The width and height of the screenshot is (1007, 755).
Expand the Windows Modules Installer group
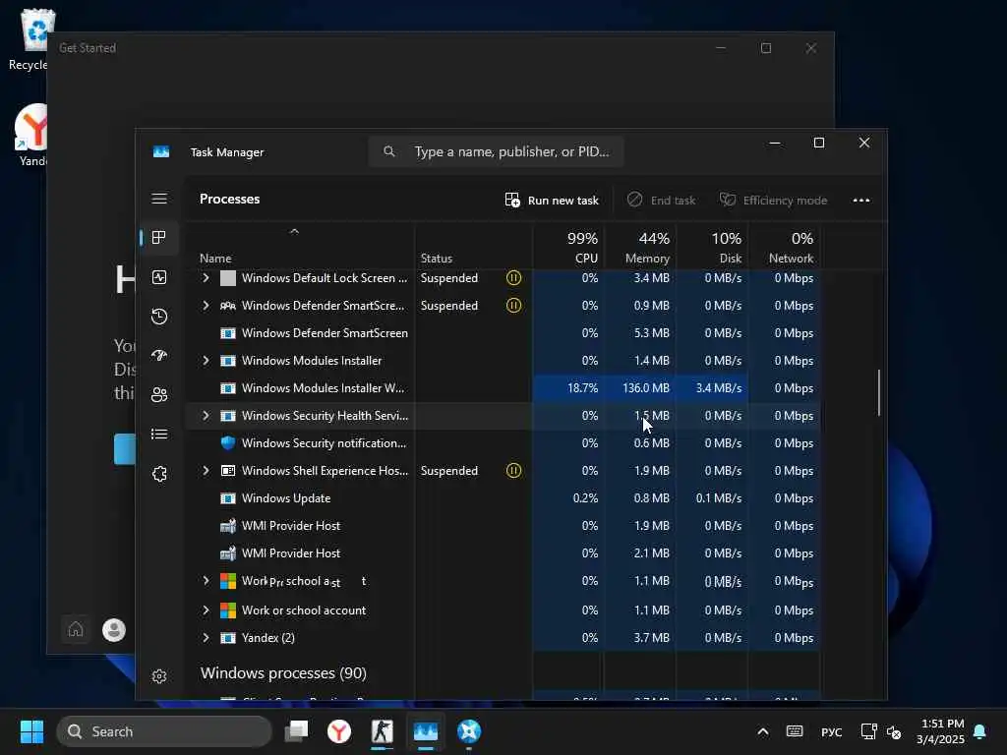point(206,361)
